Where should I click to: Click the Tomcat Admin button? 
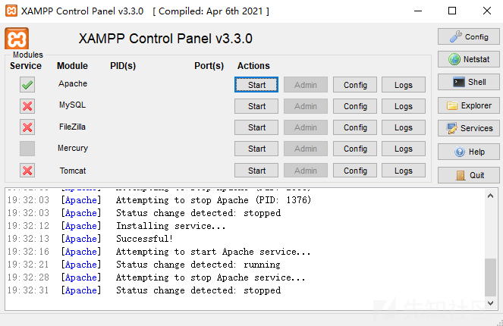306,171
